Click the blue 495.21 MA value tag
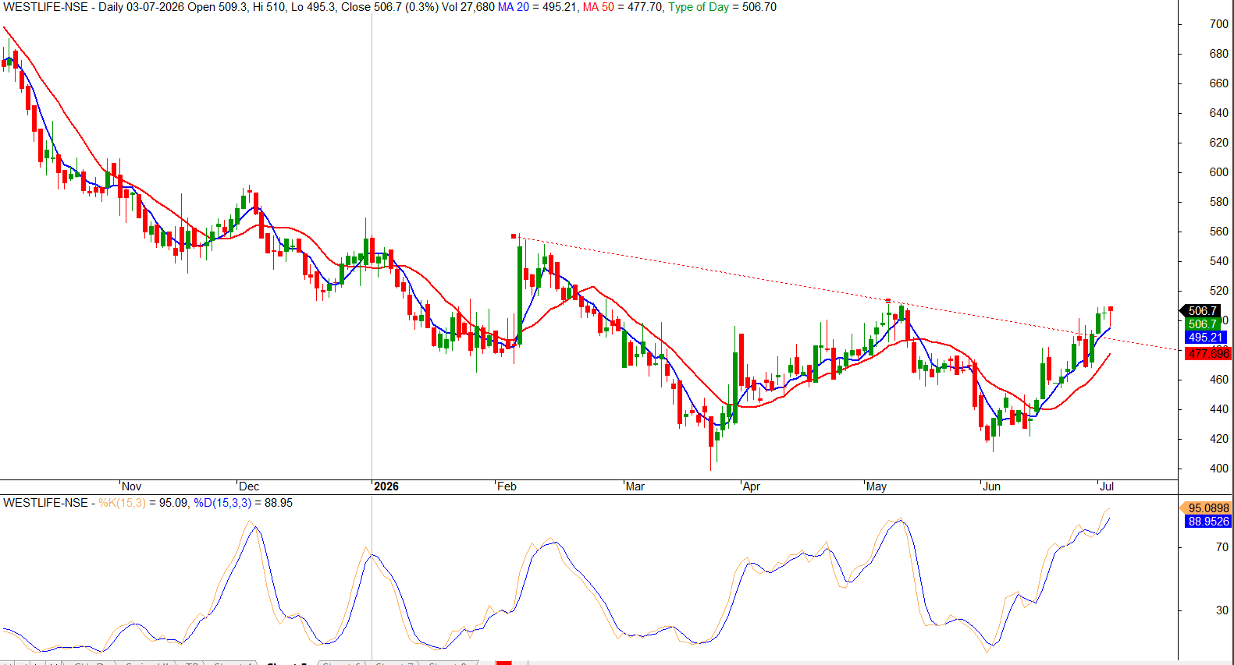1234x665 pixels. [x=1206, y=338]
